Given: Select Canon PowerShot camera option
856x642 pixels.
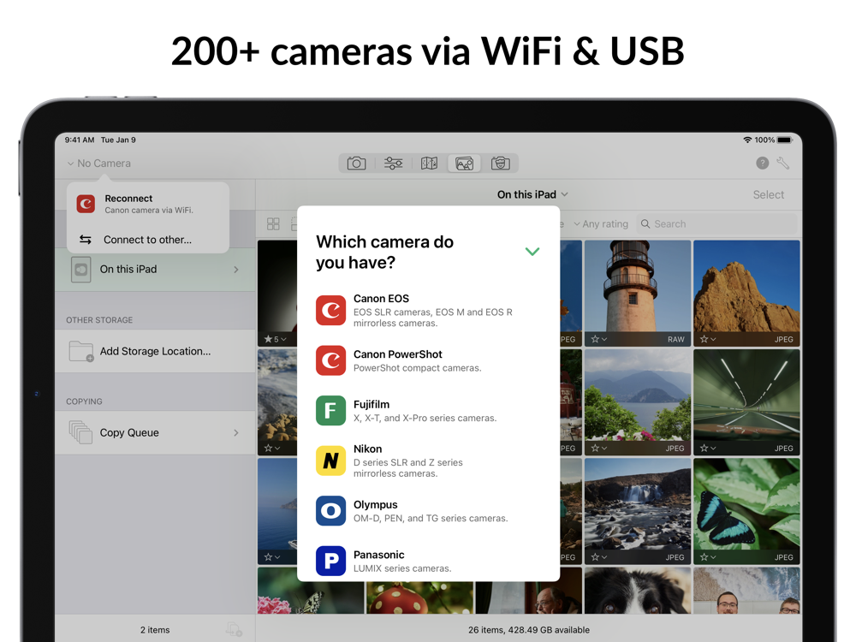Looking at the screenshot, I should pos(428,360).
